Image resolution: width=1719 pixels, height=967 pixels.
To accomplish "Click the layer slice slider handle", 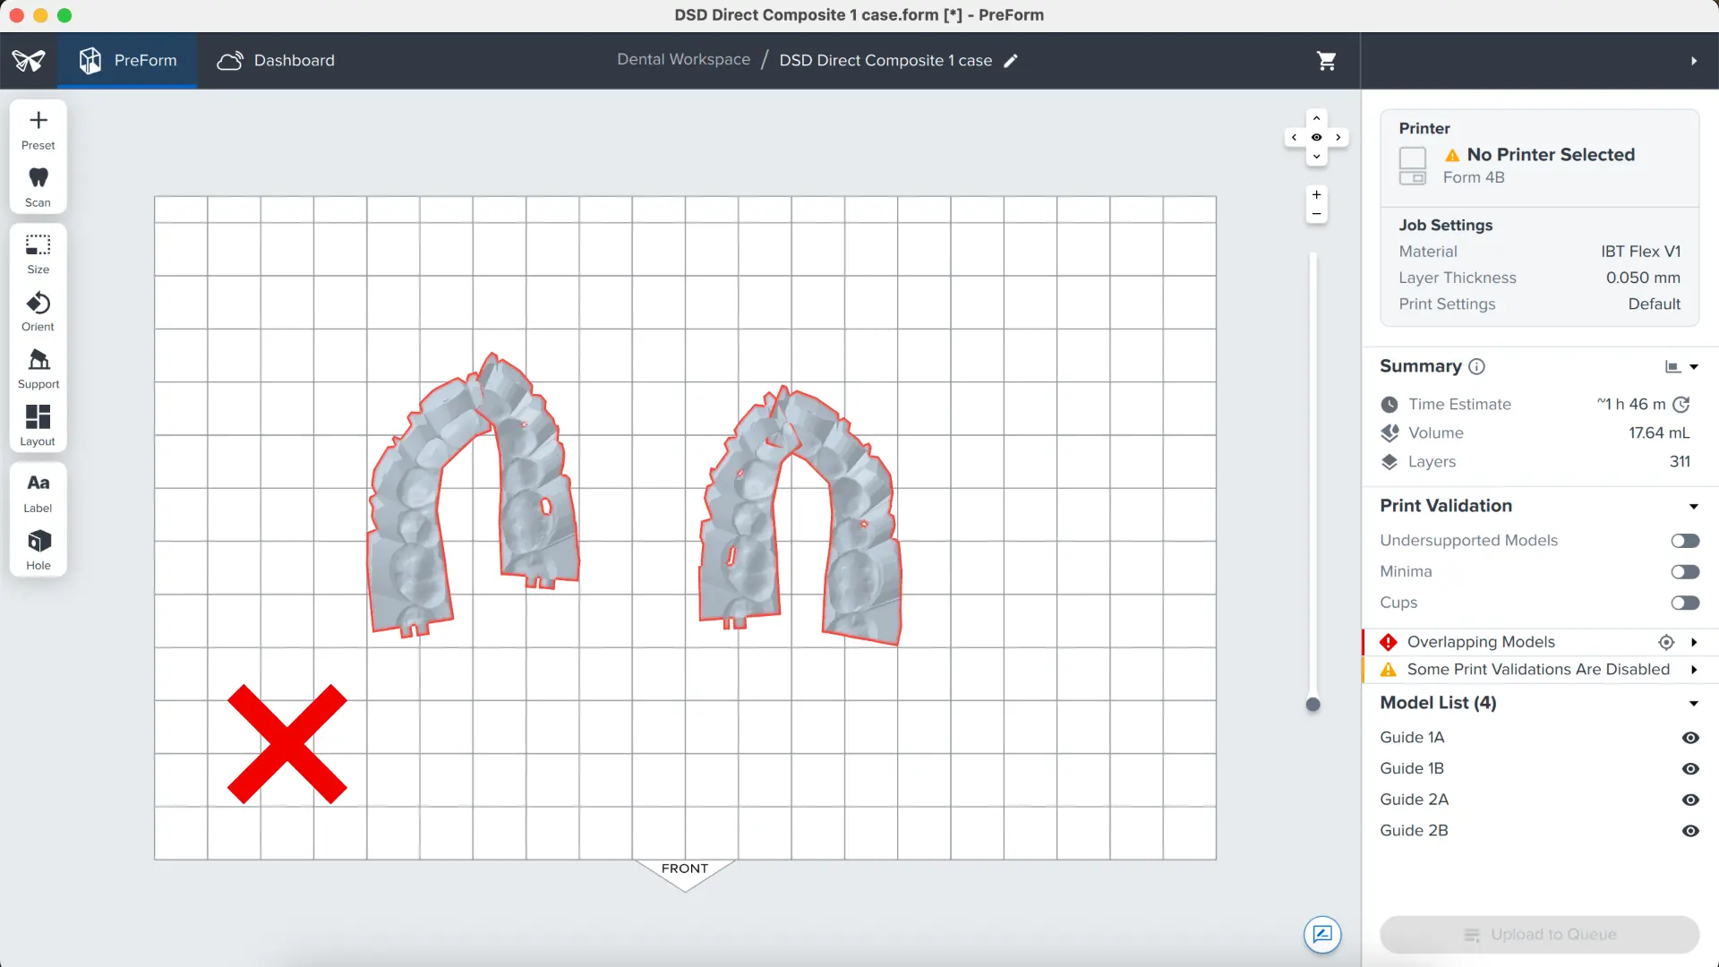I will pyautogui.click(x=1313, y=705).
